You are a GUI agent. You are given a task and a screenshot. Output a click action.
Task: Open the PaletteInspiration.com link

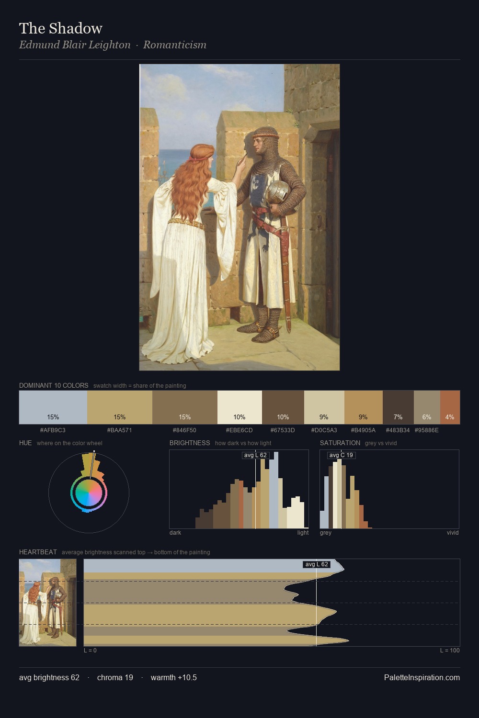click(x=422, y=677)
